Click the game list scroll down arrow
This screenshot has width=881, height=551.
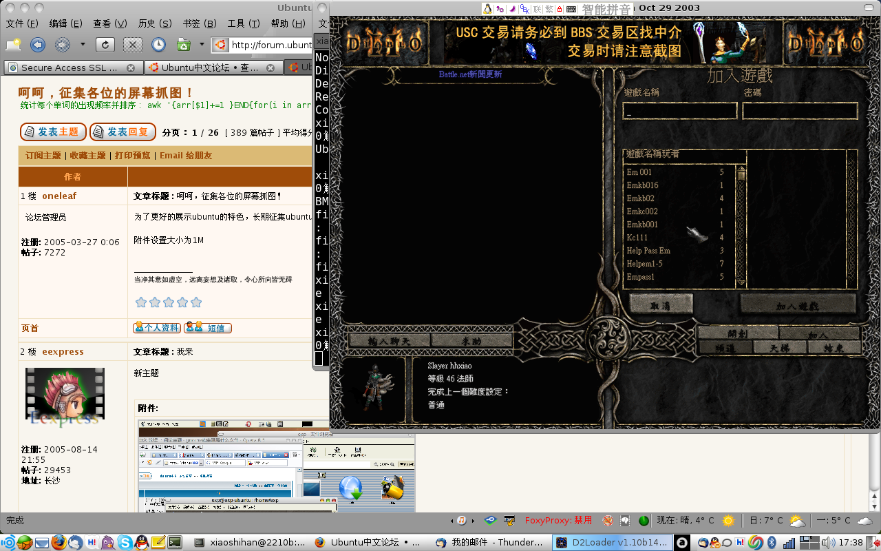click(741, 282)
